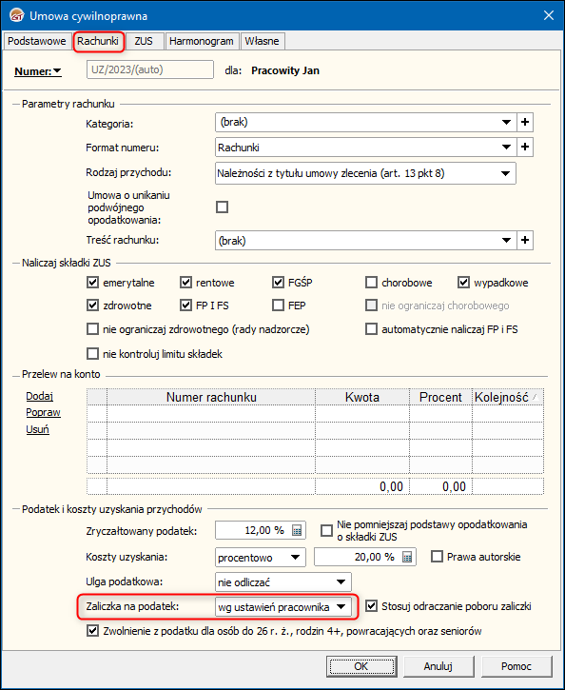The width and height of the screenshot is (565, 690).
Task: Click the Dodaj link for bank transfer
Action: pos(40,396)
